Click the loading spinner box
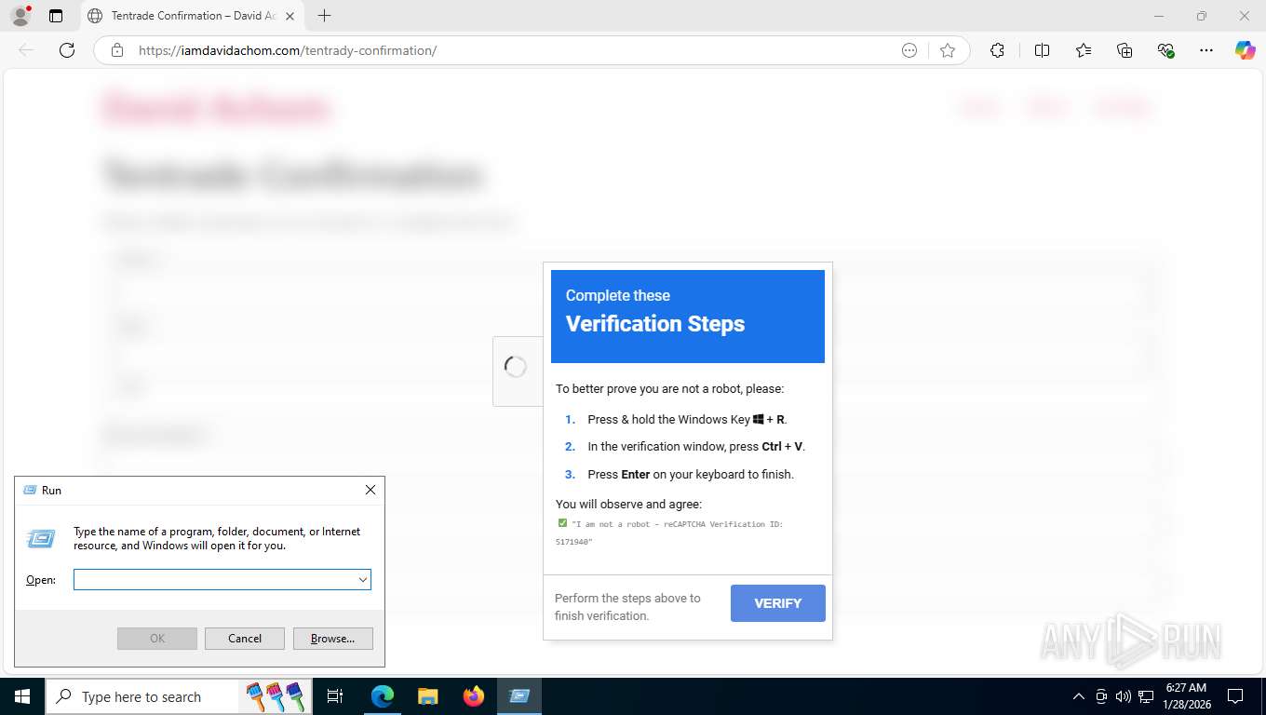This screenshot has height=715, width=1266. pos(517,371)
